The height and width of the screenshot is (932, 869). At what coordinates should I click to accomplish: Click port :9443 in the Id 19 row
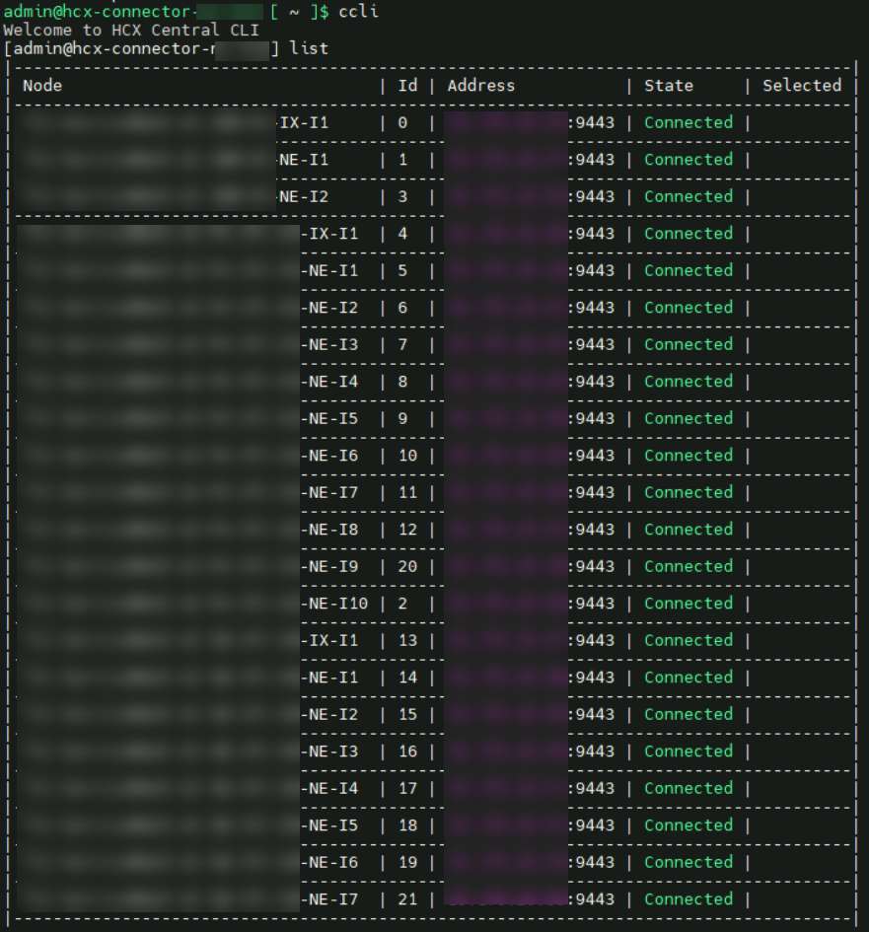coord(591,863)
